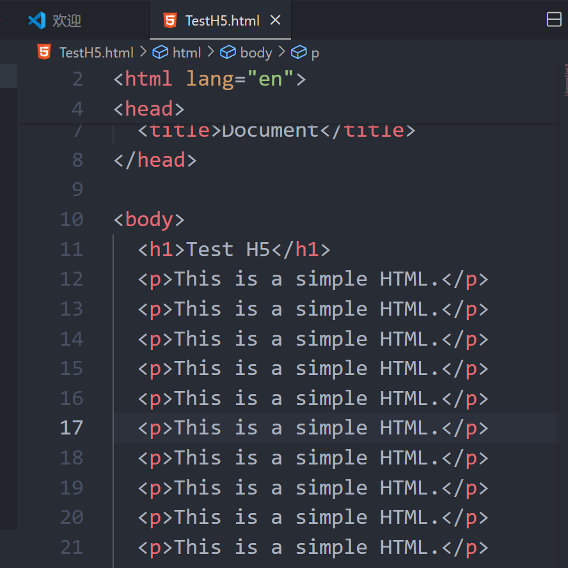Click the paragraph text on line 19

pos(313,488)
